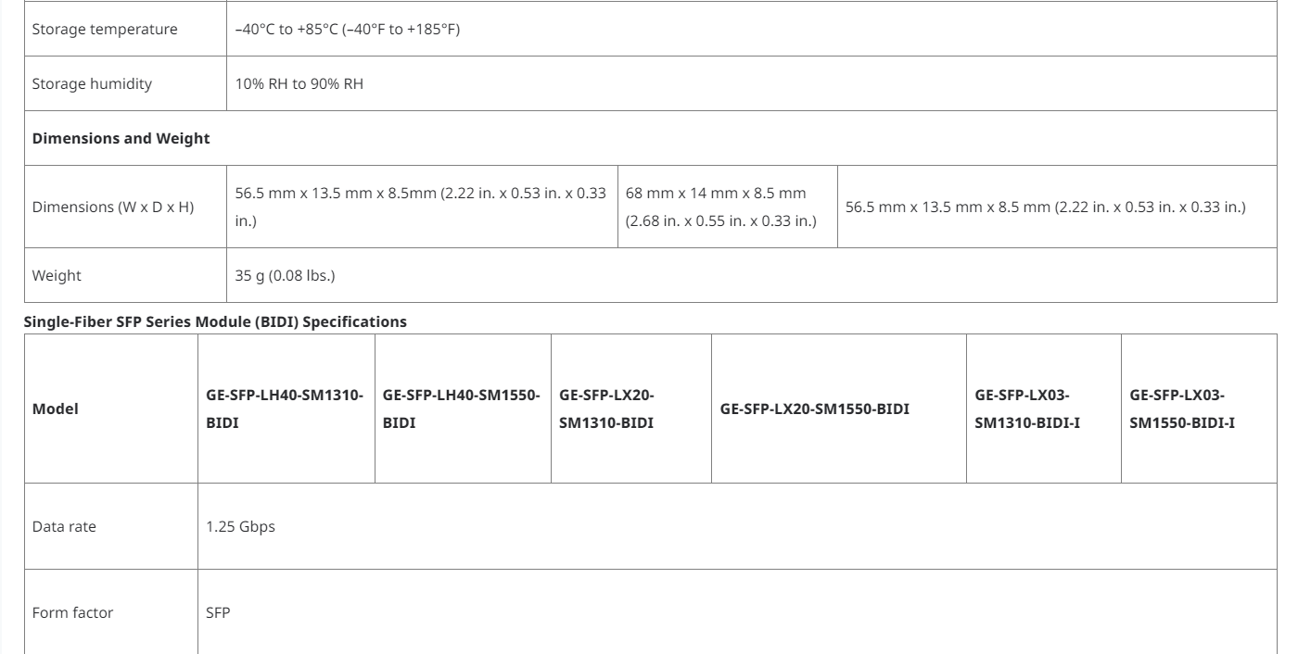
Task: Click the Weight row label
Action: tap(57, 275)
